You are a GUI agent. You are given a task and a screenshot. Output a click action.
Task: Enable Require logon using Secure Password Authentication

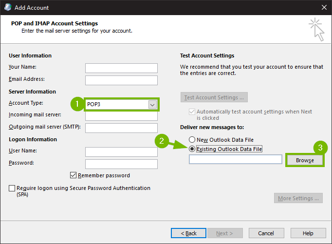coord(12,188)
